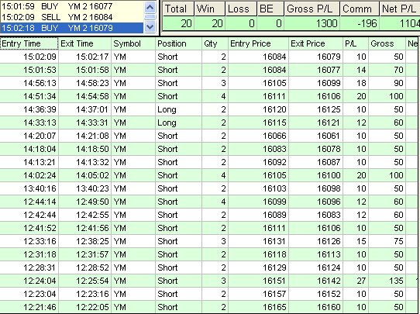The height and width of the screenshot is (314, 420).
Task: Click entry time 12:31:18 cell
Action: click(x=29, y=254)
